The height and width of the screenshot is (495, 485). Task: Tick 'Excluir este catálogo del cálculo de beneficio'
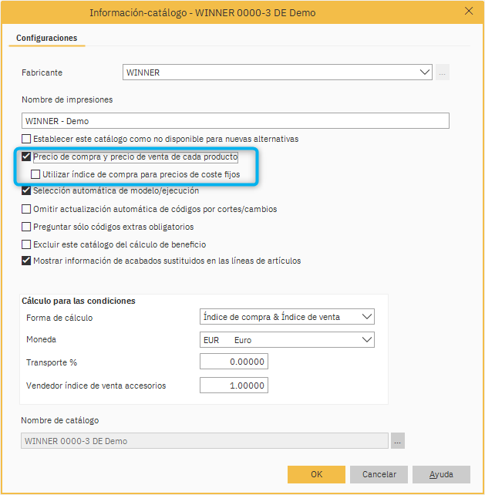(27, 244)
